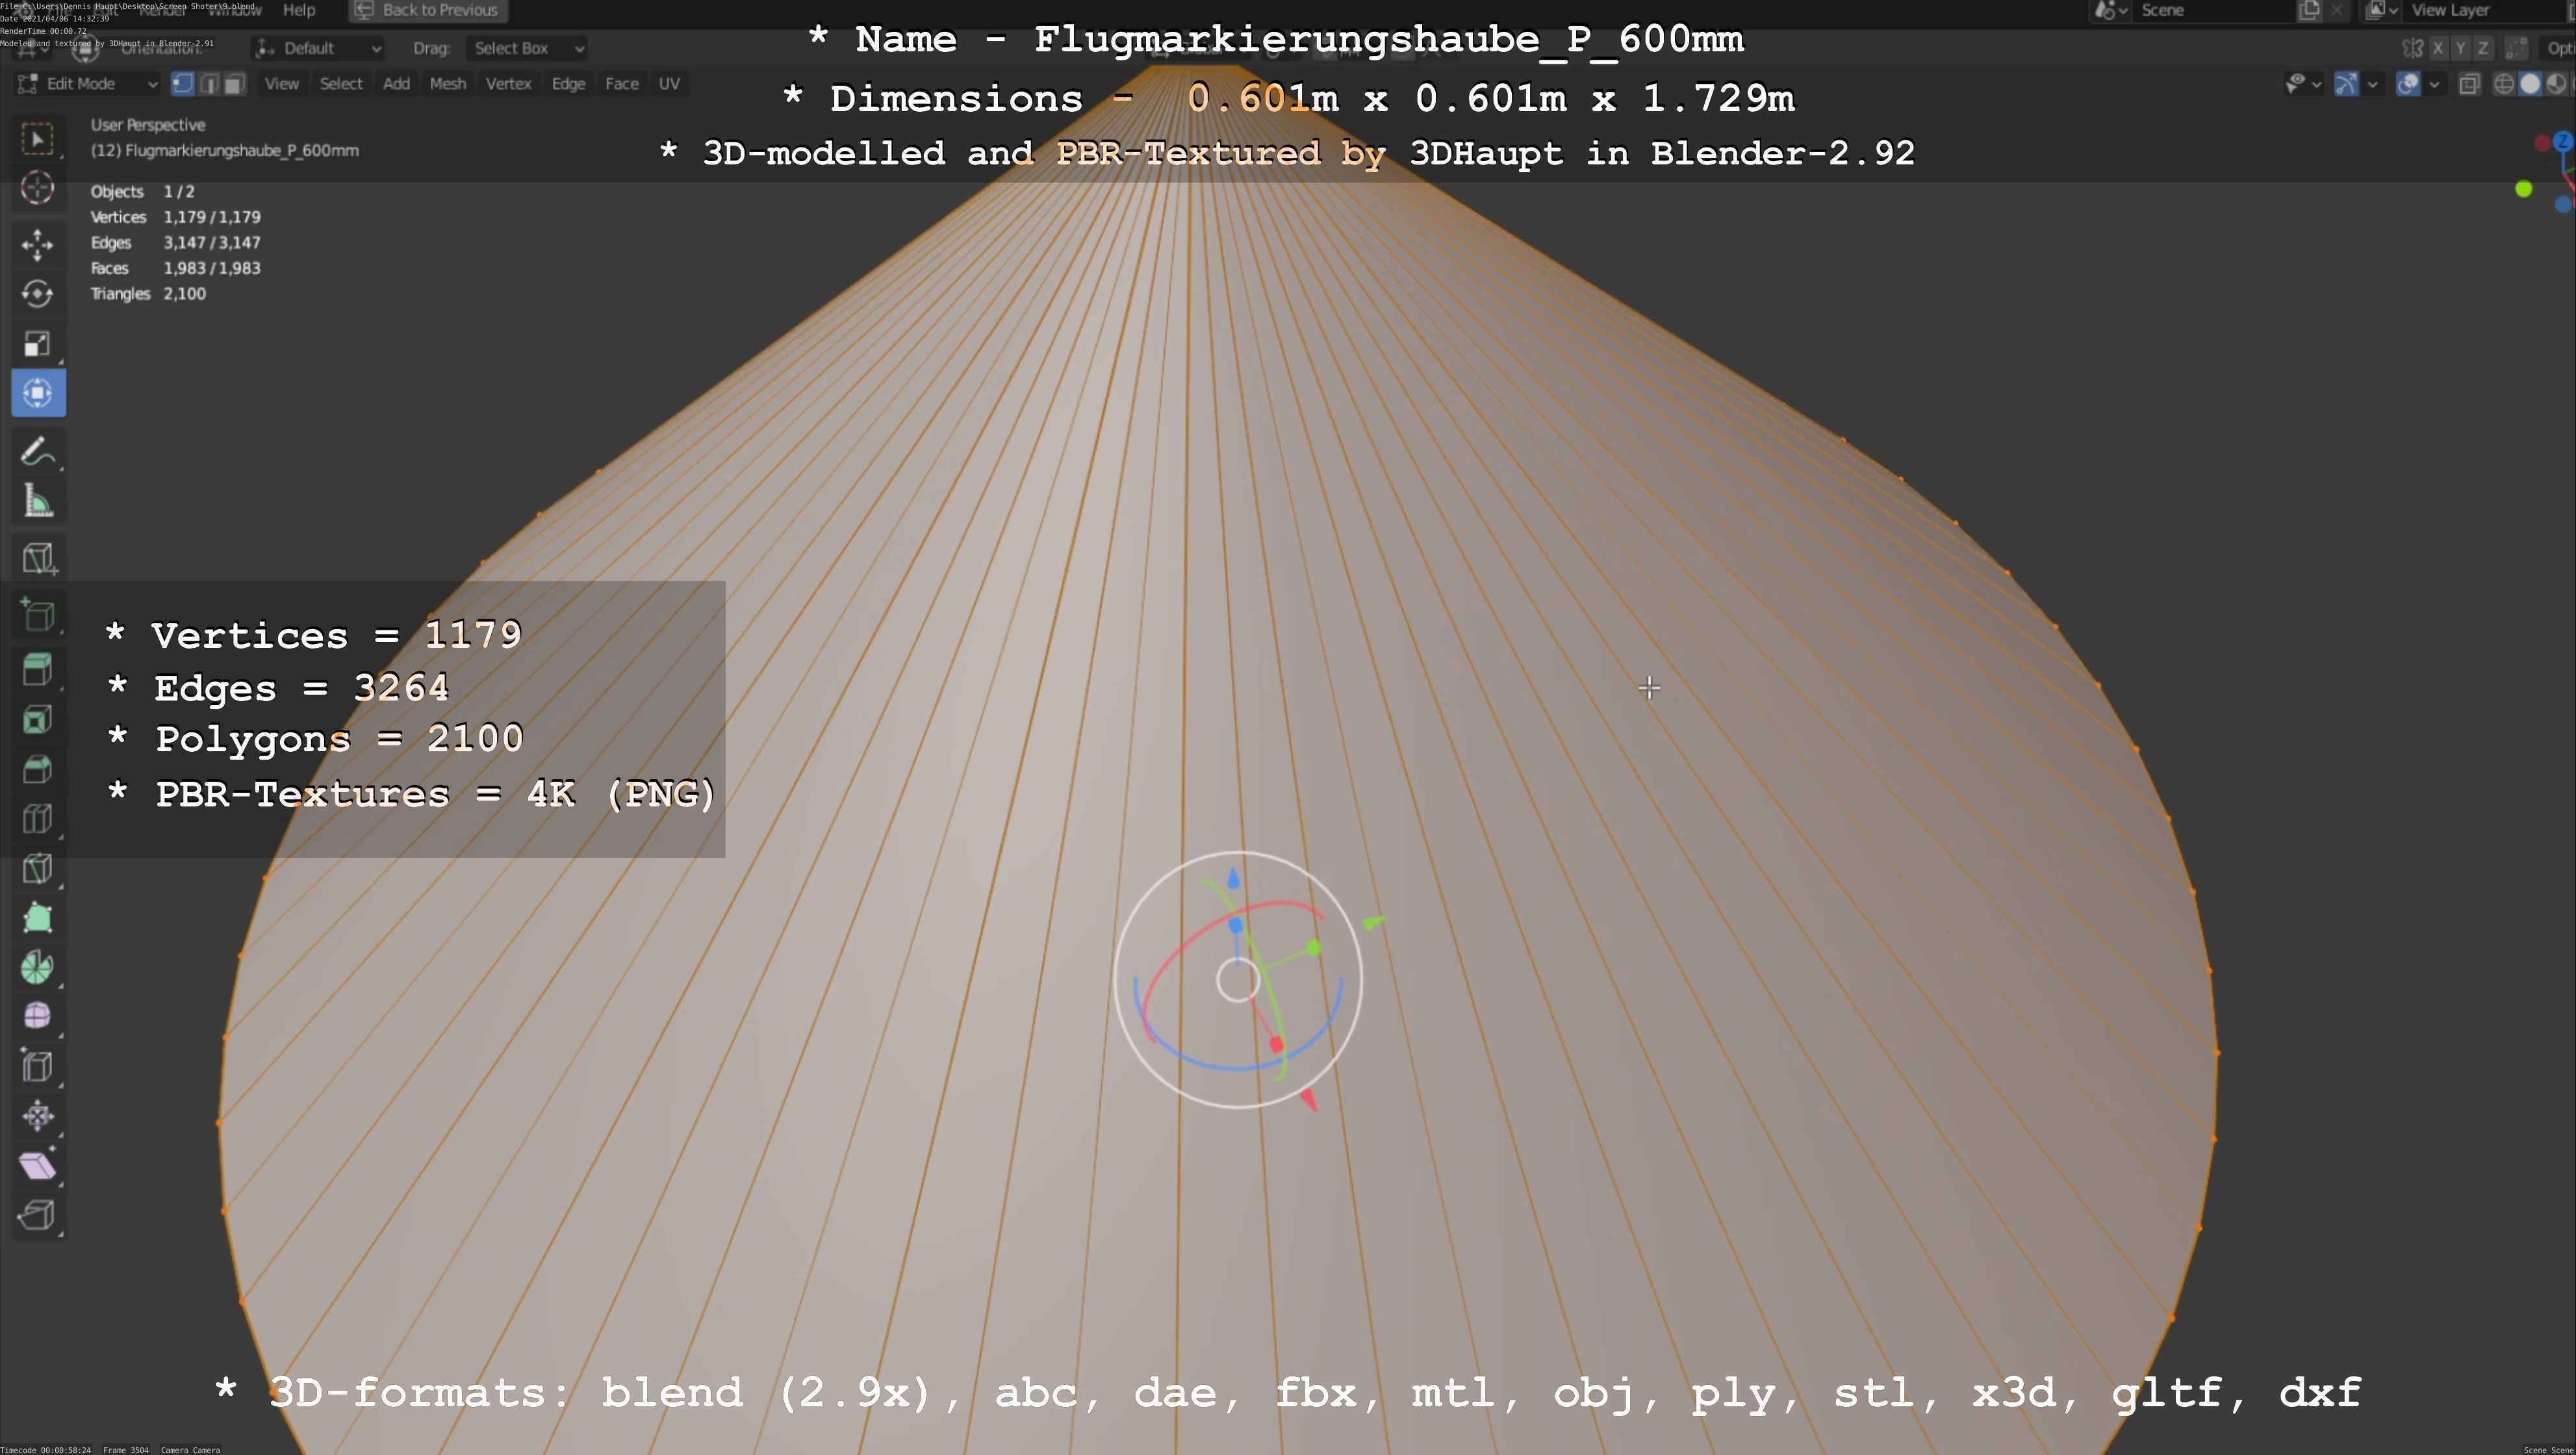Open the View menu
The image size is (2576, 1455).
click(282, 84)
